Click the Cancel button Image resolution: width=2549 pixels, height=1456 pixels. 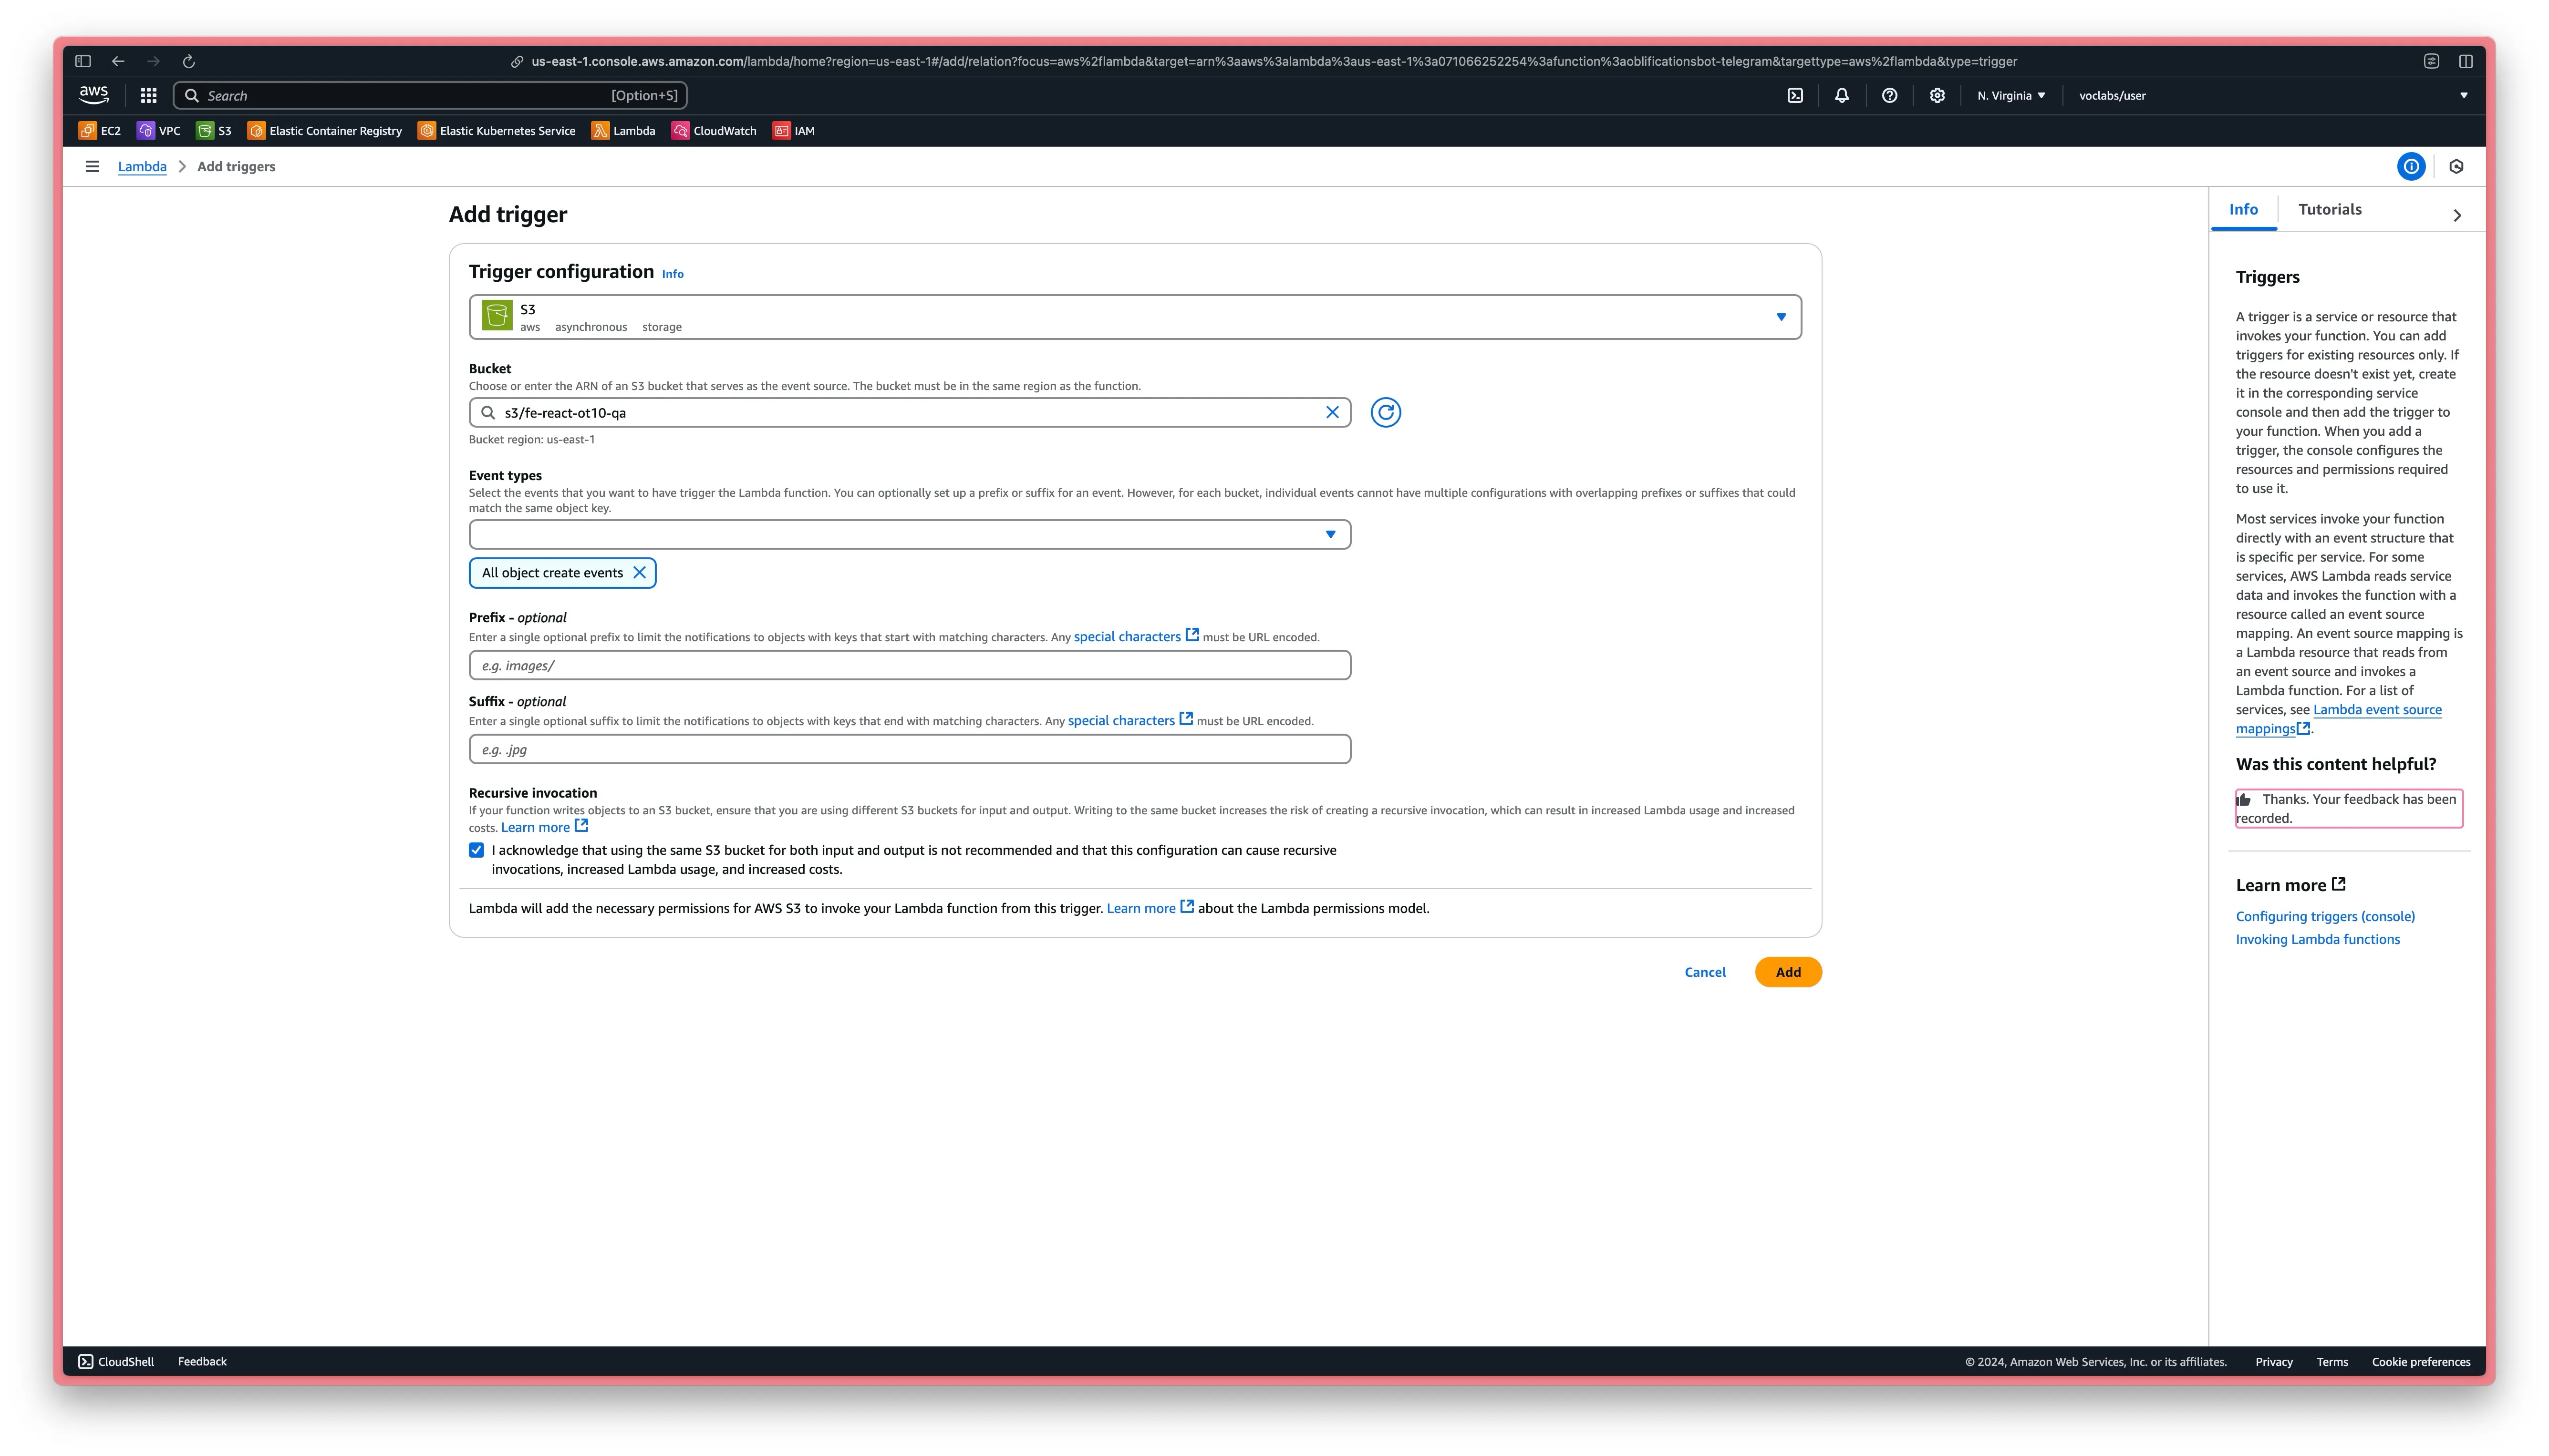click(1705, 972)
